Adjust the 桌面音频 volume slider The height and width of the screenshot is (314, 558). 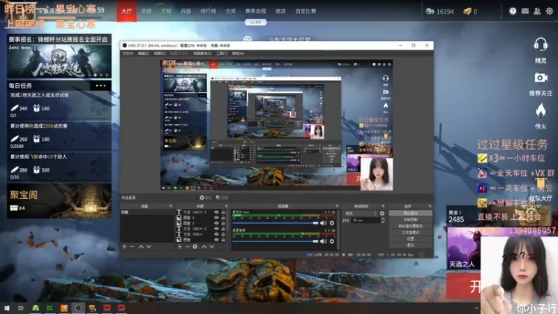click(x=276, y=241)
